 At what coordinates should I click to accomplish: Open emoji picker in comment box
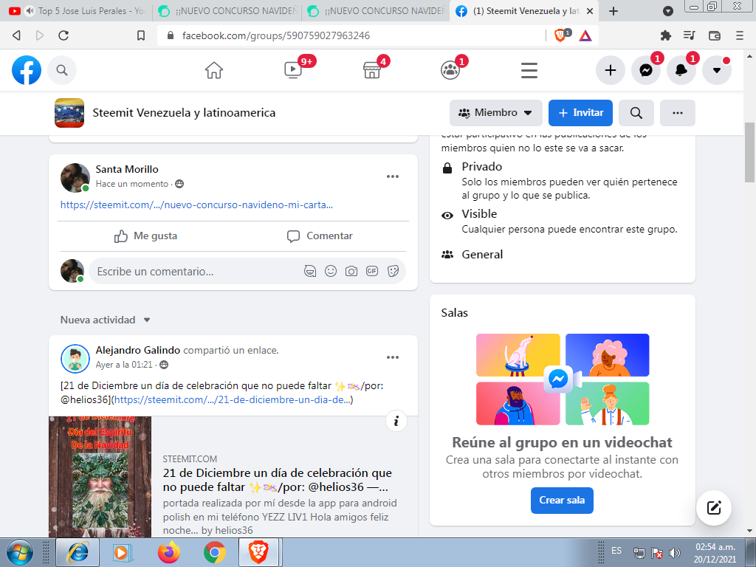click(331, 271)
